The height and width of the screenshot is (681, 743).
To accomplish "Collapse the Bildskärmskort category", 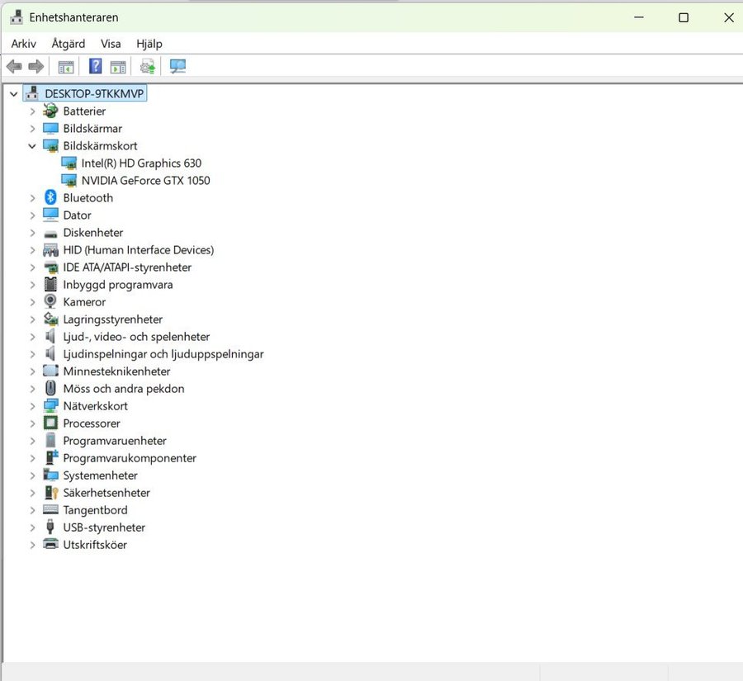I will (32, 146).
